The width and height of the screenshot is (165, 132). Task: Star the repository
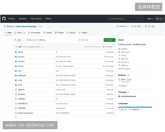pos(150,26)
